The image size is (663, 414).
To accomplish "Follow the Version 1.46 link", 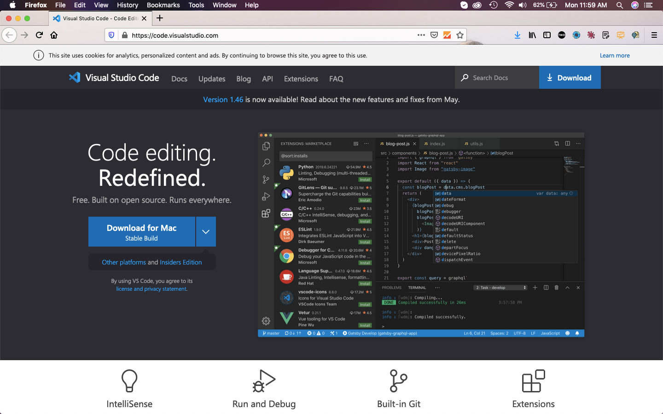I will coord(223,99).
